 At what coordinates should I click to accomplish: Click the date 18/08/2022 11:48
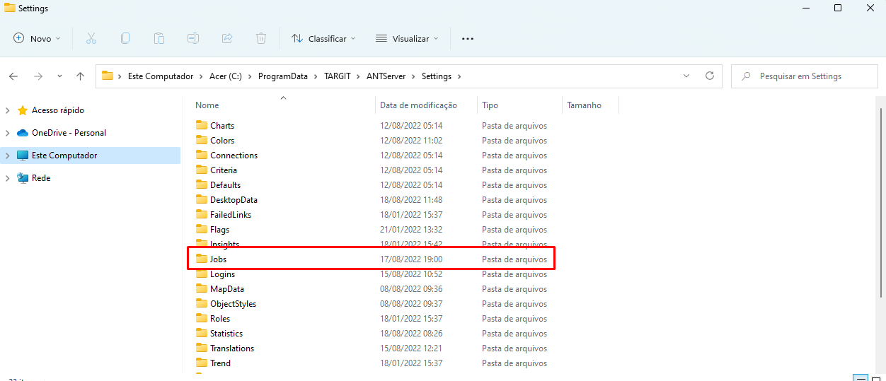coord(411,200)
